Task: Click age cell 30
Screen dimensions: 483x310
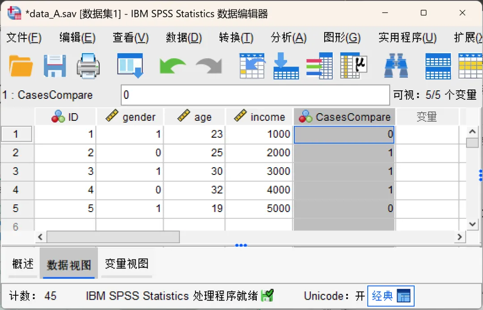Action: click(x=195, y=171)
